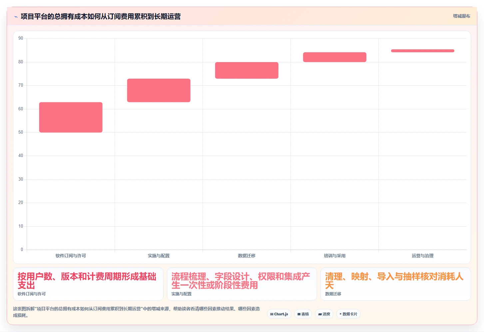This screenshot has height=332, width=484.
Task: Click the 实施与配置 caption in second card
Action: click(182, 294)
